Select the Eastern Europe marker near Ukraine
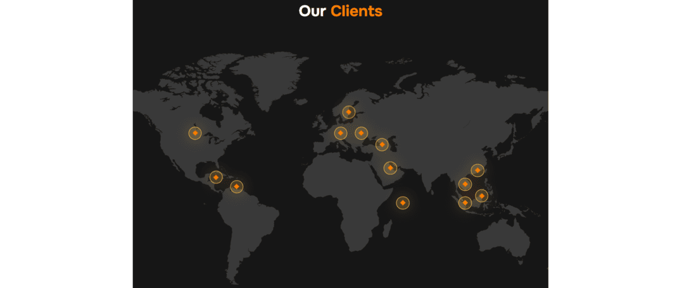Viewport: 684px width, 288px height. click(361, 133)
